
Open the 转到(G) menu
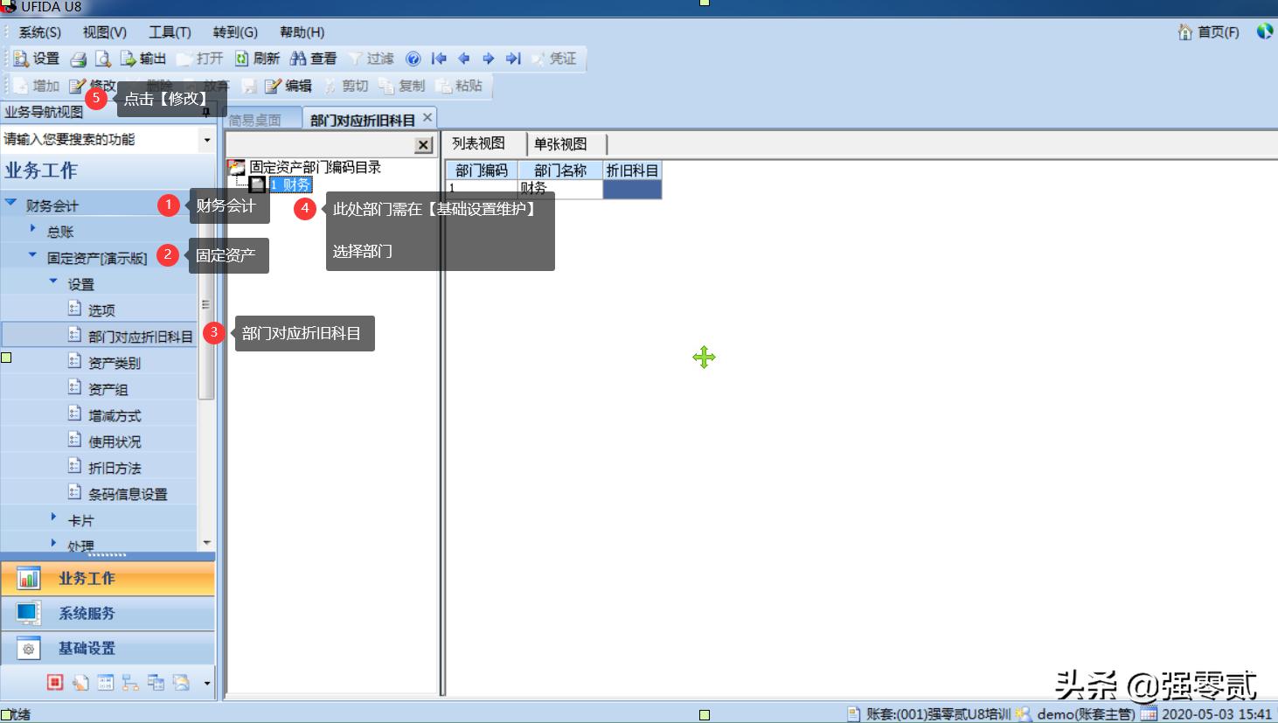[x=235, y=32]
